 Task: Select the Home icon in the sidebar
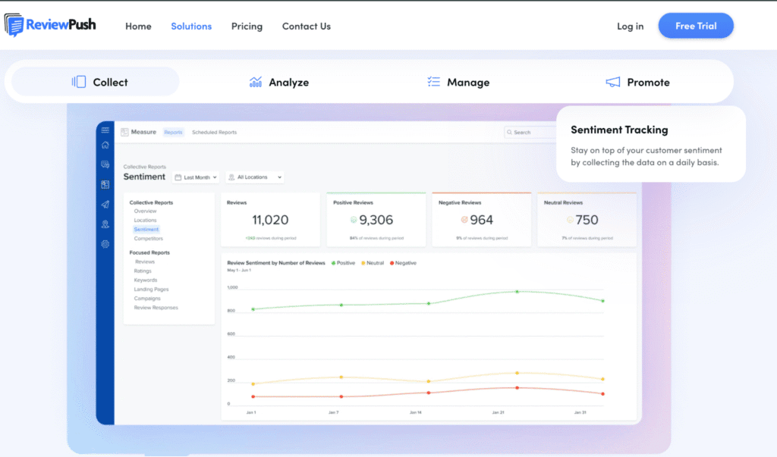105,145
